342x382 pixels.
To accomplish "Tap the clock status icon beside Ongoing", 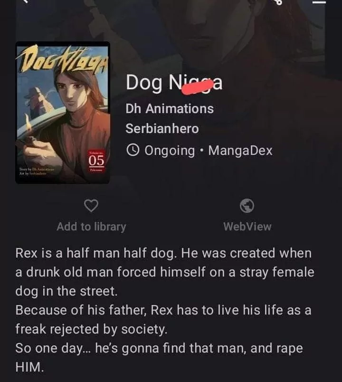I will [x=133, y=150].
